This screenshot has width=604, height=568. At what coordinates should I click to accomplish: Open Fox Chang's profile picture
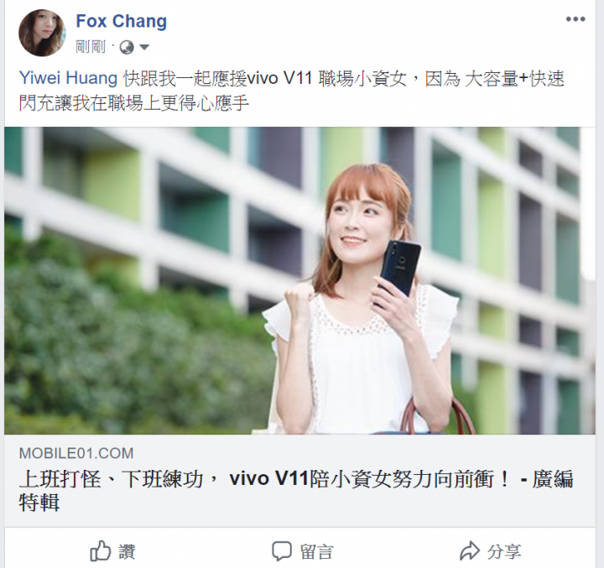(42, 33)
